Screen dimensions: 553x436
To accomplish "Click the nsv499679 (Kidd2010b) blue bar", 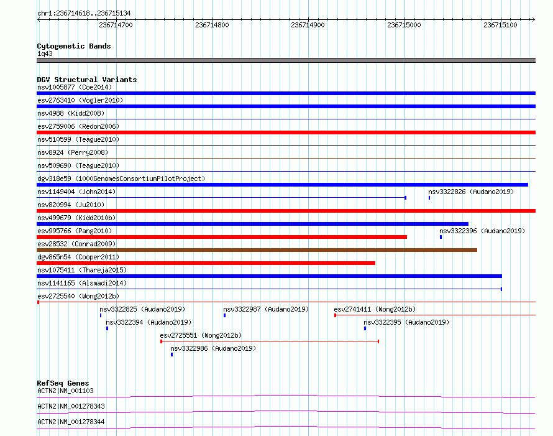I will 252,224.
